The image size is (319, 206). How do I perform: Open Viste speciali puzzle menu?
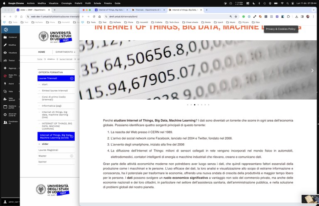click(x=10, y=99)
